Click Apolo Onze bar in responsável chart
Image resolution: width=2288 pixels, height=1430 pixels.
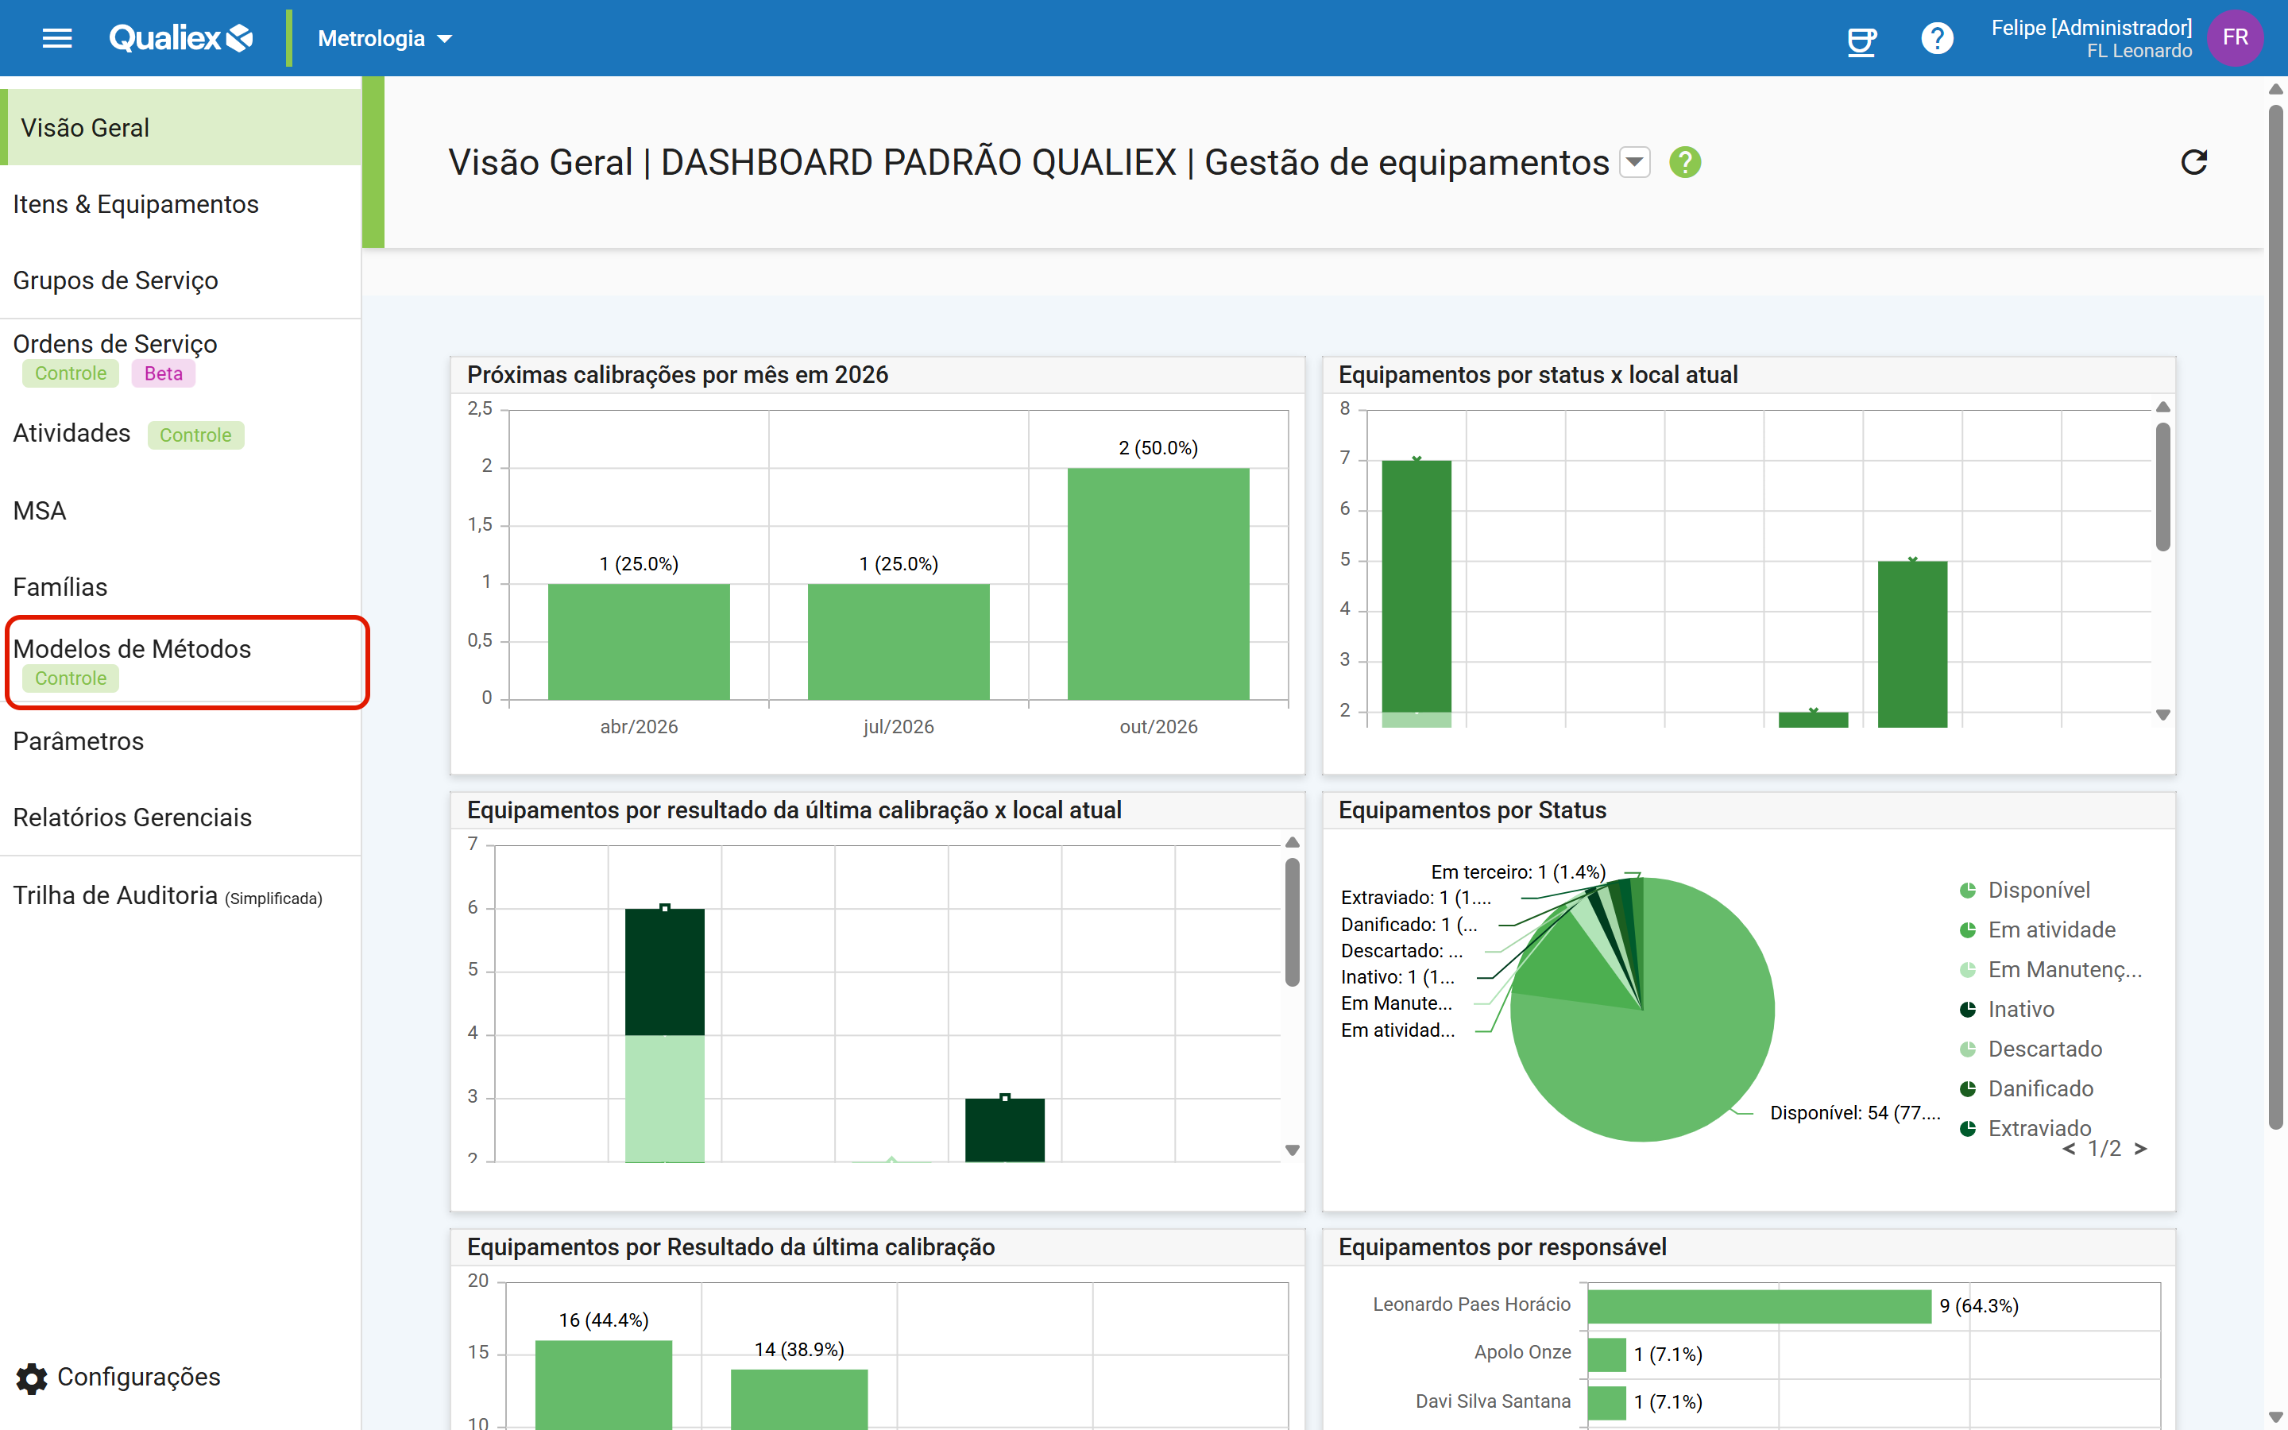tap(1607, 1355)
